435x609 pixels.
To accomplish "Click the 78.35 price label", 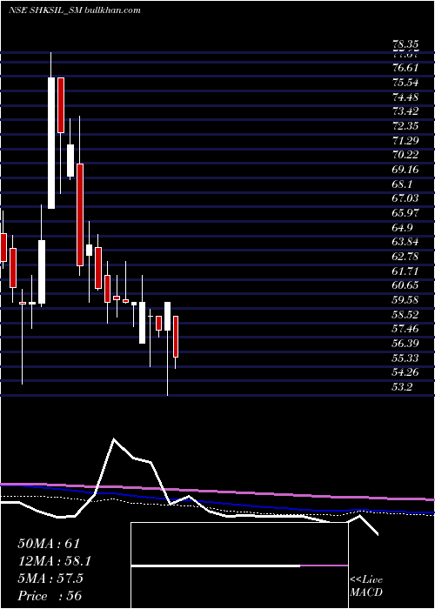I will click(405, 46).
